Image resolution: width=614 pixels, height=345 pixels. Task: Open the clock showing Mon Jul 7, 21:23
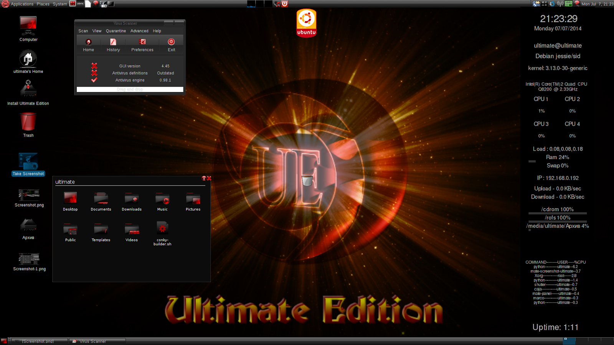tap(597, 4)
